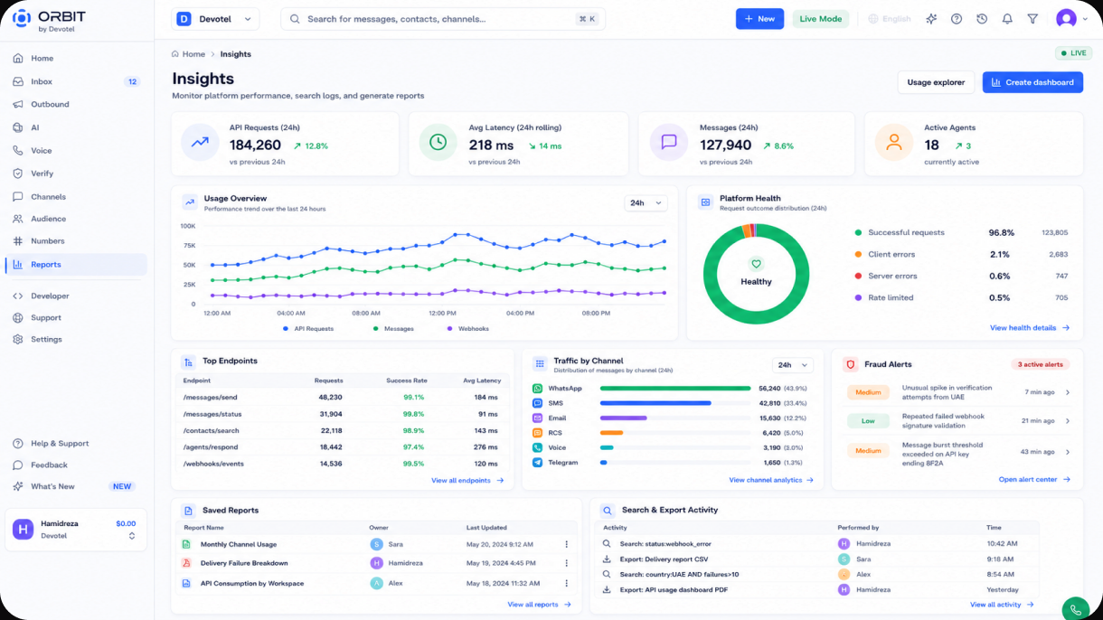Click the Developer code icon in sidebar

point(18,296)
